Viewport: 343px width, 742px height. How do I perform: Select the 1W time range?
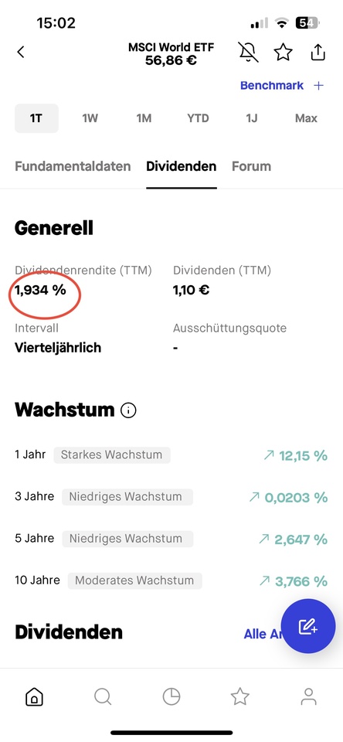tap(90, 118)
